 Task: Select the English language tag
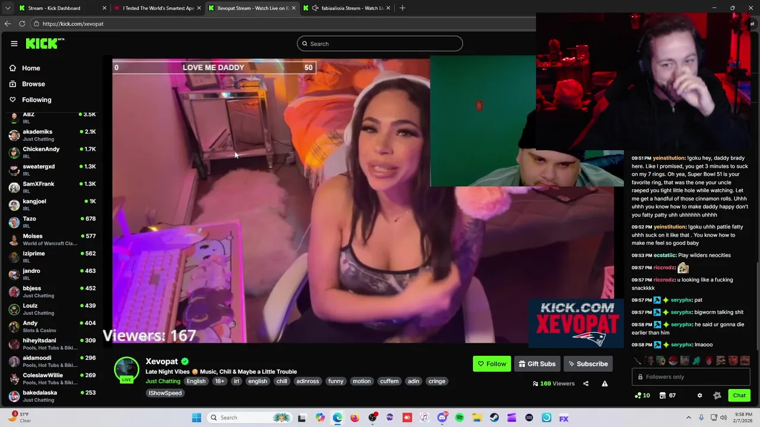click(196, 381)
